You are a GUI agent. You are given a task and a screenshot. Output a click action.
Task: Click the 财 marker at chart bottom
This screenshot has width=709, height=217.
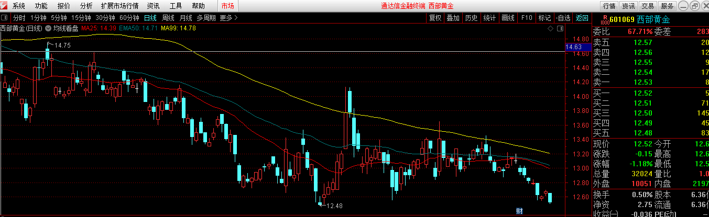coord(520,211)
